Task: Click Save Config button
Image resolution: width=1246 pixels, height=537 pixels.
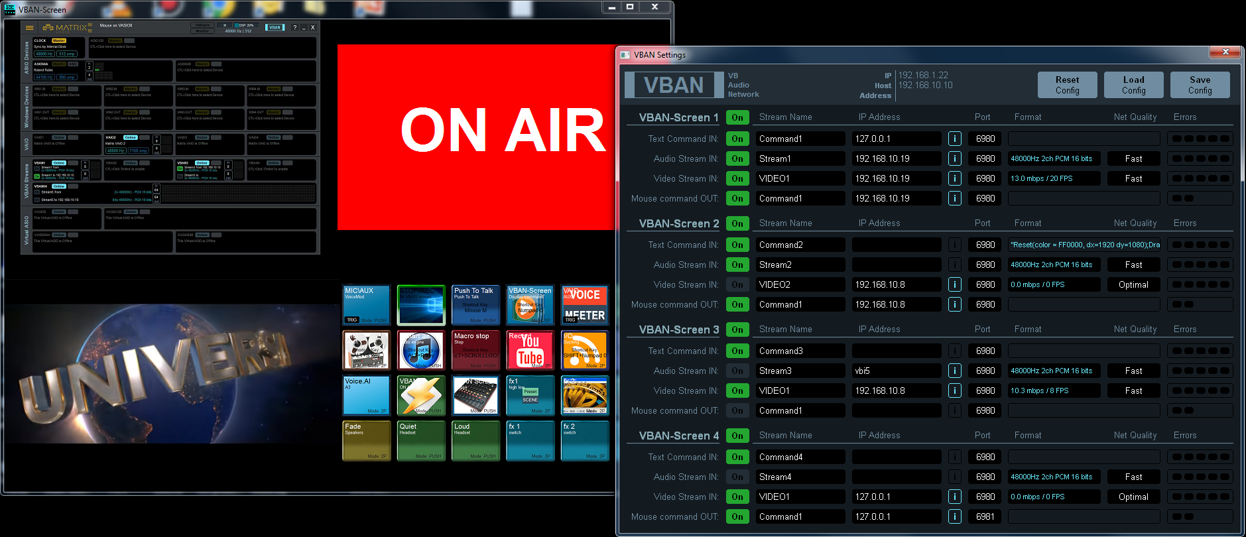Action: tap(1200, 85)
